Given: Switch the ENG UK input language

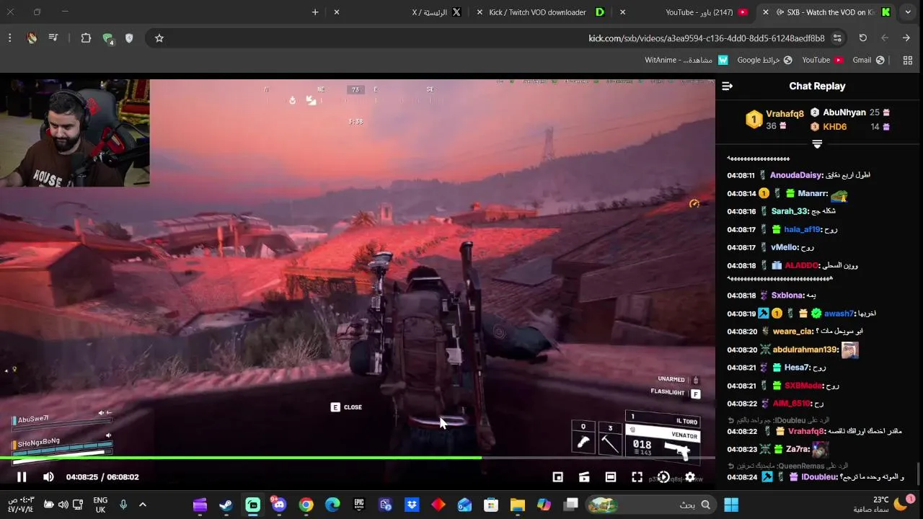Looking at the screenshot, I should point(100,505).
